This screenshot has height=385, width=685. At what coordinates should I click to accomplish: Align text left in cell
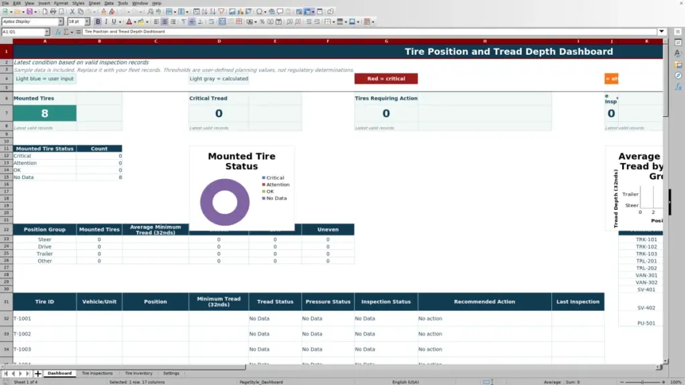point(156,21)
